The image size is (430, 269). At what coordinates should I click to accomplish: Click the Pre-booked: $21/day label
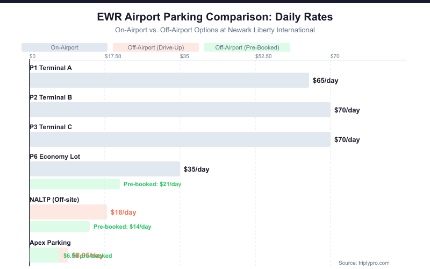click(153, 184)
